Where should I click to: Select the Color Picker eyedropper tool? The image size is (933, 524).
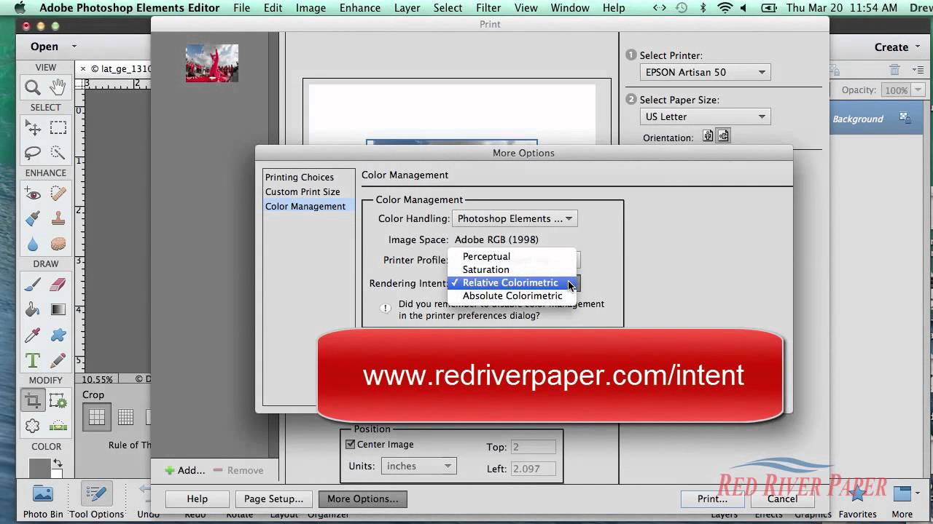tap(33, 335)
